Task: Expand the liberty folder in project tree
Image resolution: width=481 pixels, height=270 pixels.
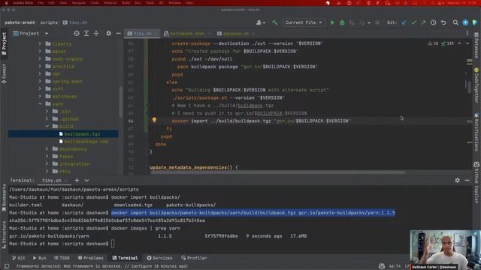Action: [x=40, y=43]
